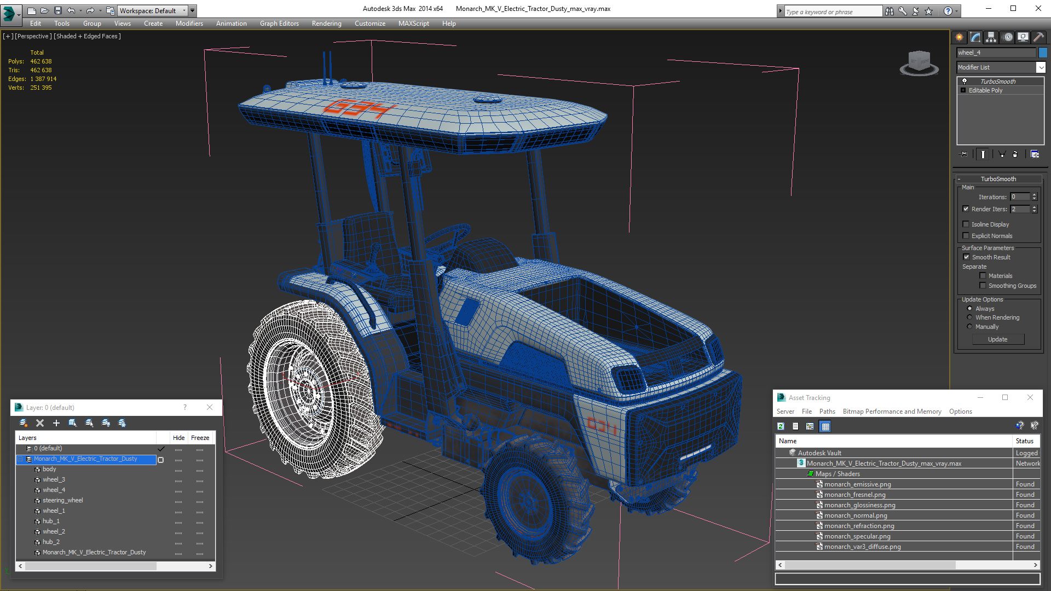
Task: Select Asset Tracking table view icon
Action: click(x=825, y=426)
